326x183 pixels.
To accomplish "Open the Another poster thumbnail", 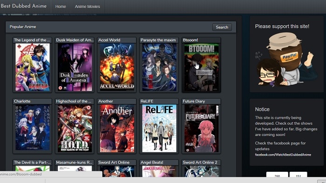I will pyautogui.click(x=117, y=129).
